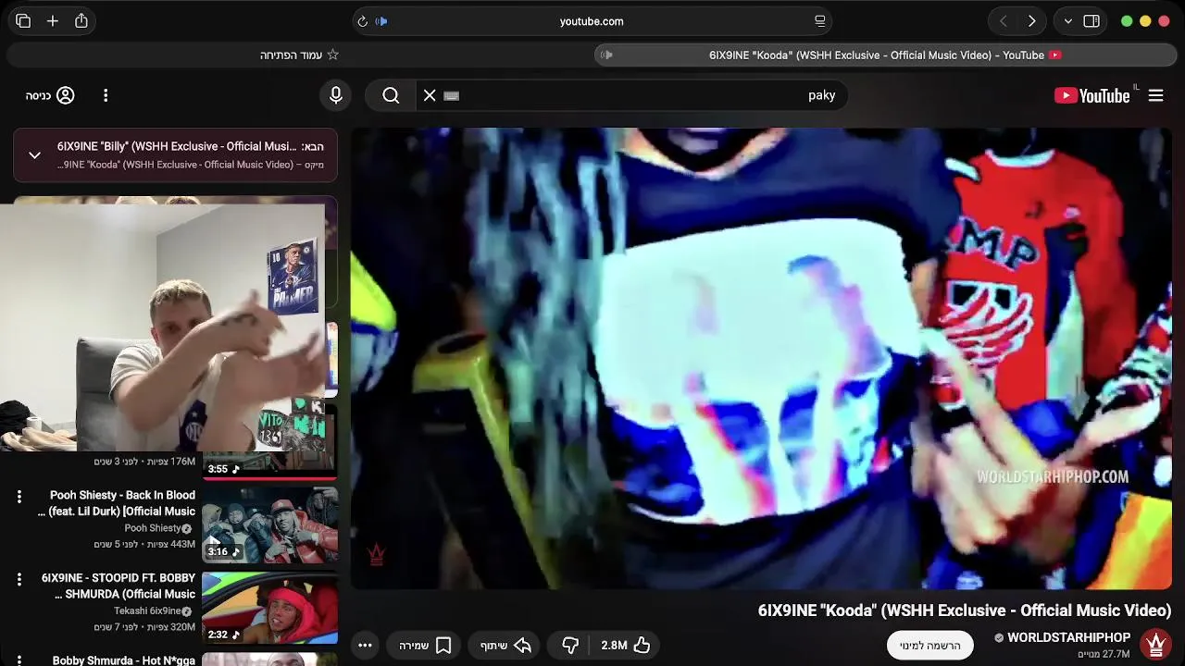1185x666 pixels.
Task: Open a new tab with plus icon
Action: click(53, 21)
